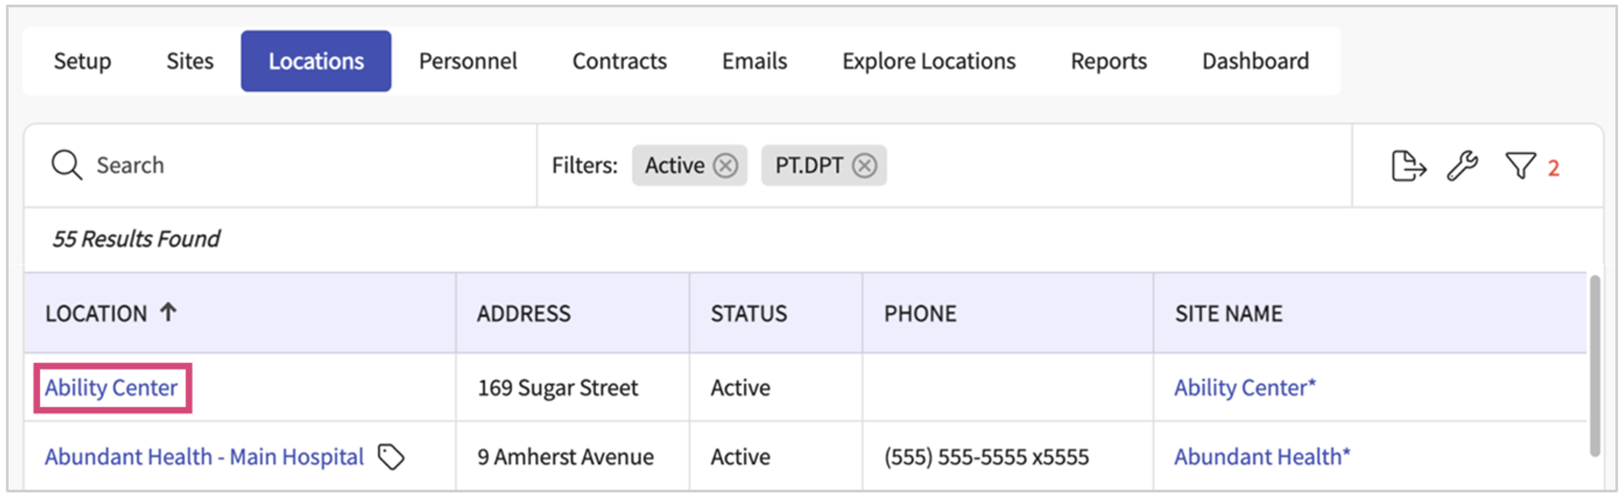Open the Sites tab
This screenshot has height=499, width=1624.
190,61
